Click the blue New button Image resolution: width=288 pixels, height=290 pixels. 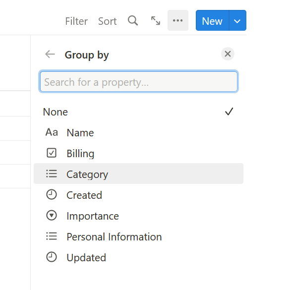click(x=212, y=20)
